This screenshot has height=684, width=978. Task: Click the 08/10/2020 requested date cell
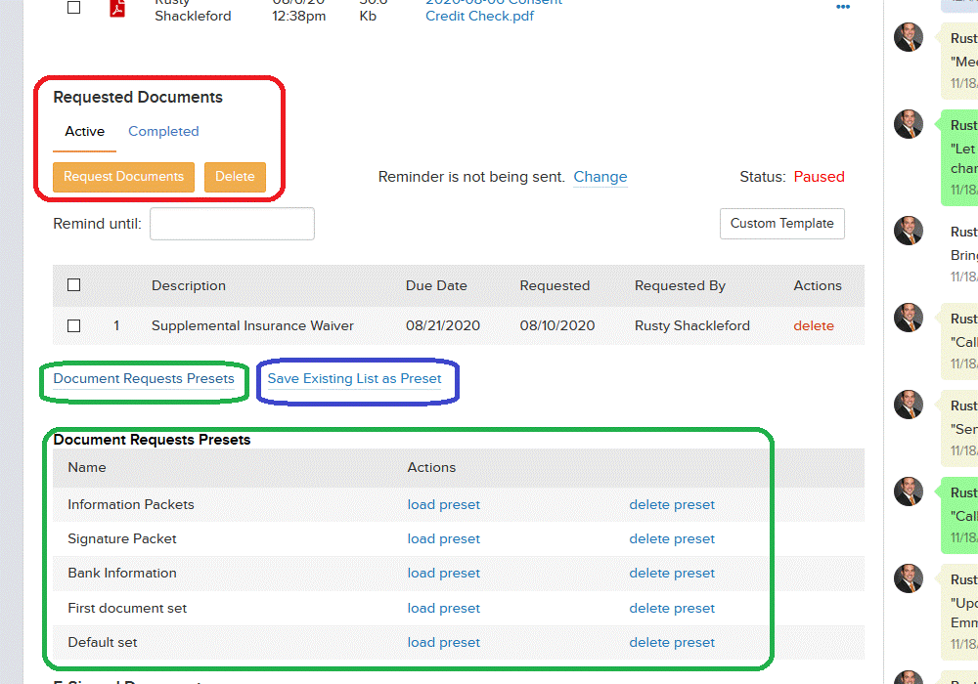pos(557,325)
